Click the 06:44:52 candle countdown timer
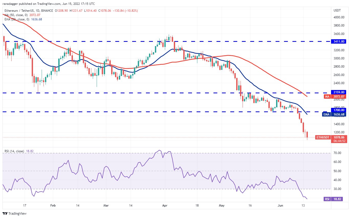This screenshot has width=351, height=218. click(339, 141)
